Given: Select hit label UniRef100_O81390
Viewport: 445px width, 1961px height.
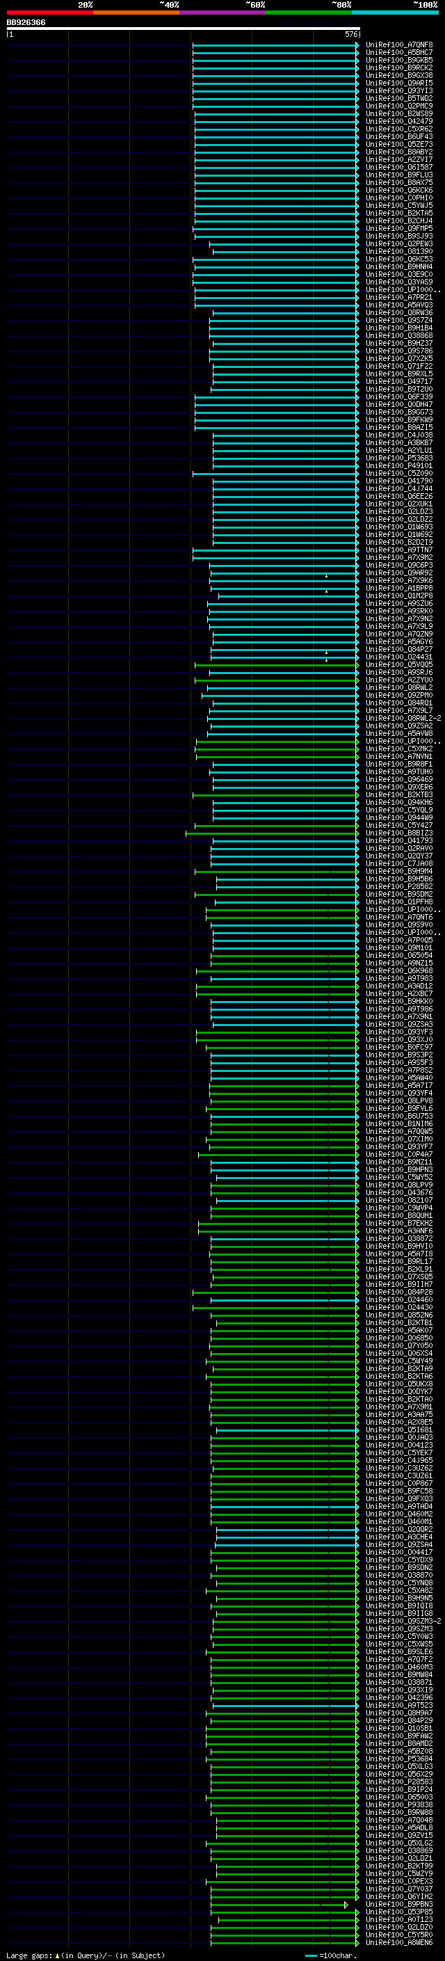Looking at the screenshot, I should click(x=398, y=251).
